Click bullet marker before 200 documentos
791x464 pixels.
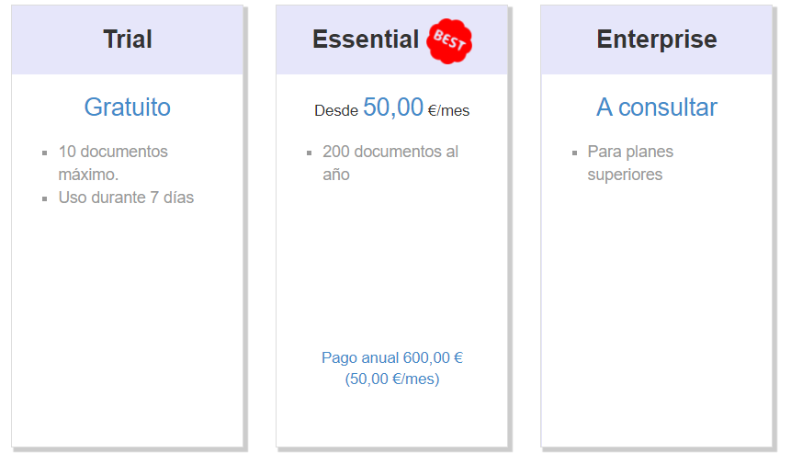pos(310,153)
